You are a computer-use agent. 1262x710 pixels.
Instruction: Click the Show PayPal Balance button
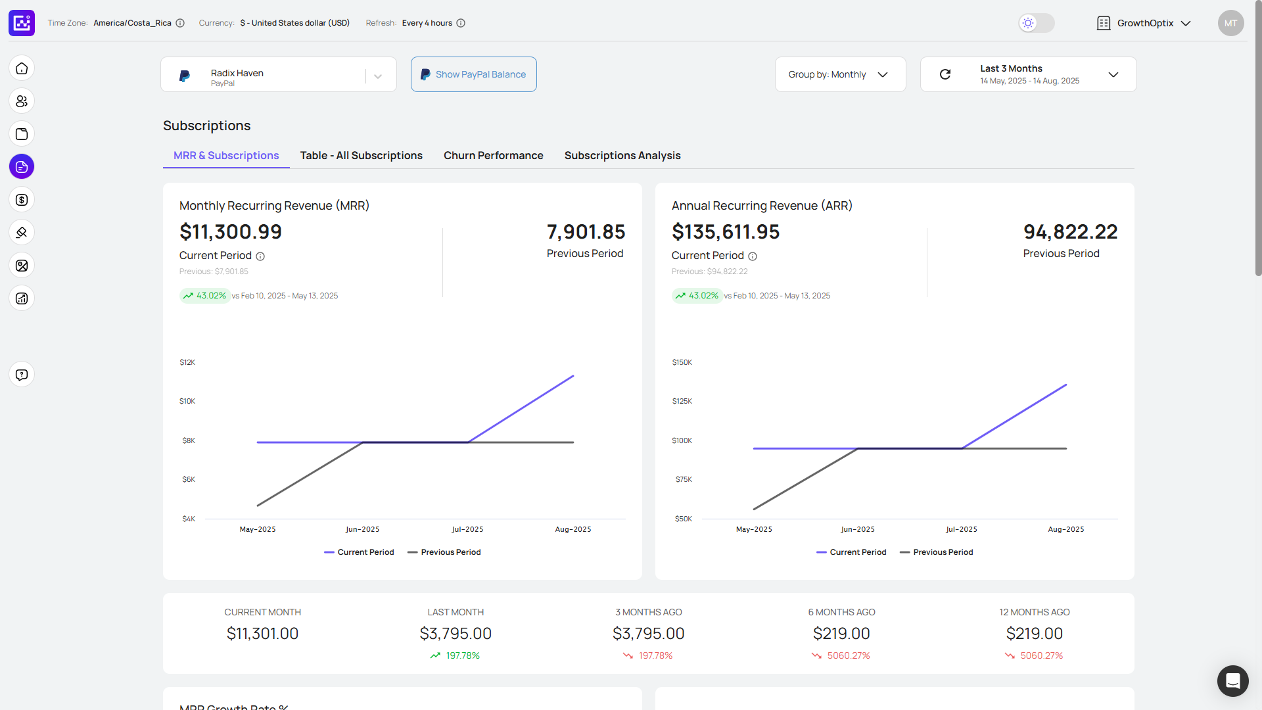[473, 74]
